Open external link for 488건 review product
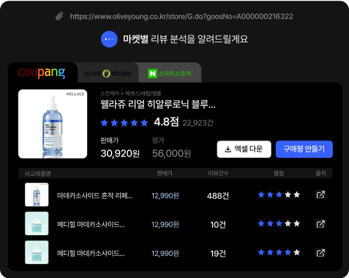The width and height of the screenshot is (349, 278). pos(321,195)
